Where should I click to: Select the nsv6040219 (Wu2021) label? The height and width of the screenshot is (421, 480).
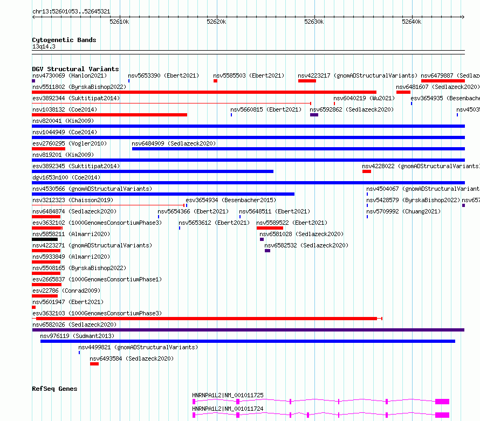pyautogui.click(x=364, y=98)
